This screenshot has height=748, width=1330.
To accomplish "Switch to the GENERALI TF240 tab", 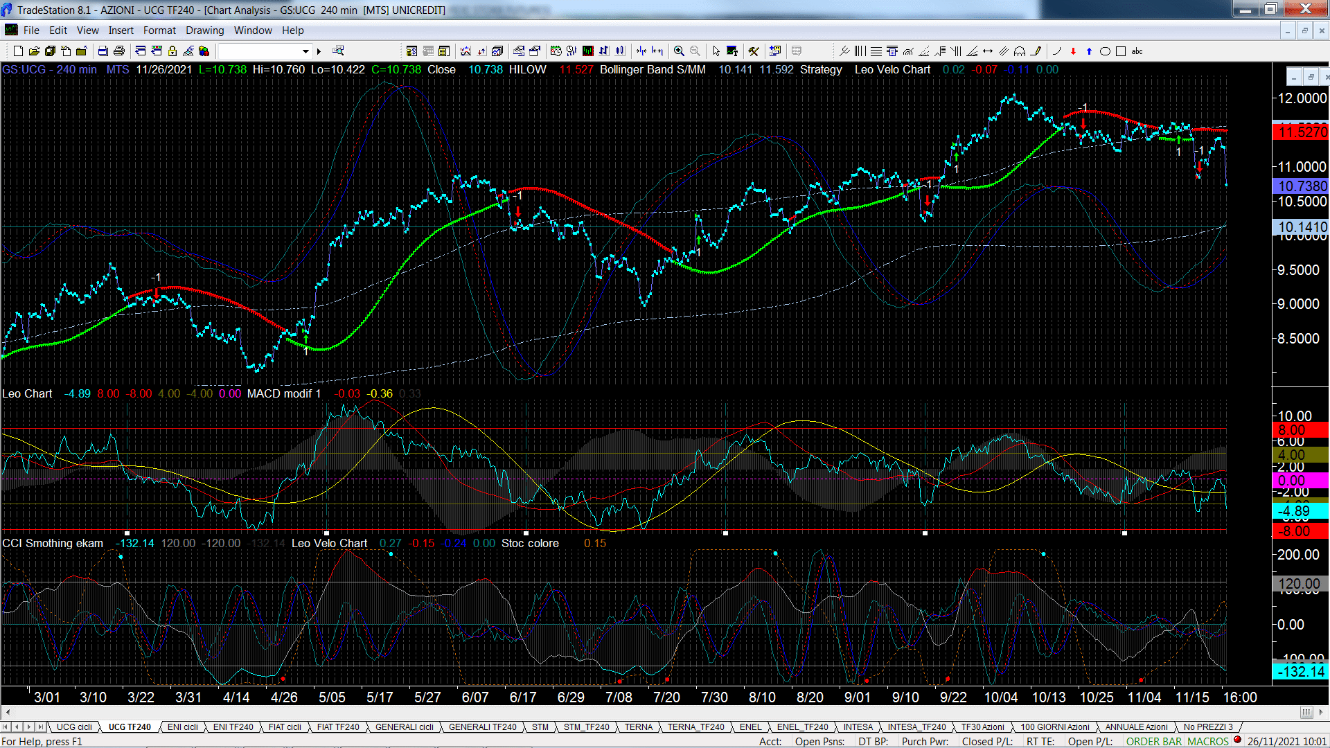I will (x=482, y=727).
